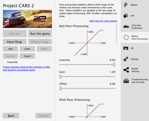Click the Pitch Post-Processing heading
Image resolution: width=149 pixels, height=121 pixels.
coord(74,100)
